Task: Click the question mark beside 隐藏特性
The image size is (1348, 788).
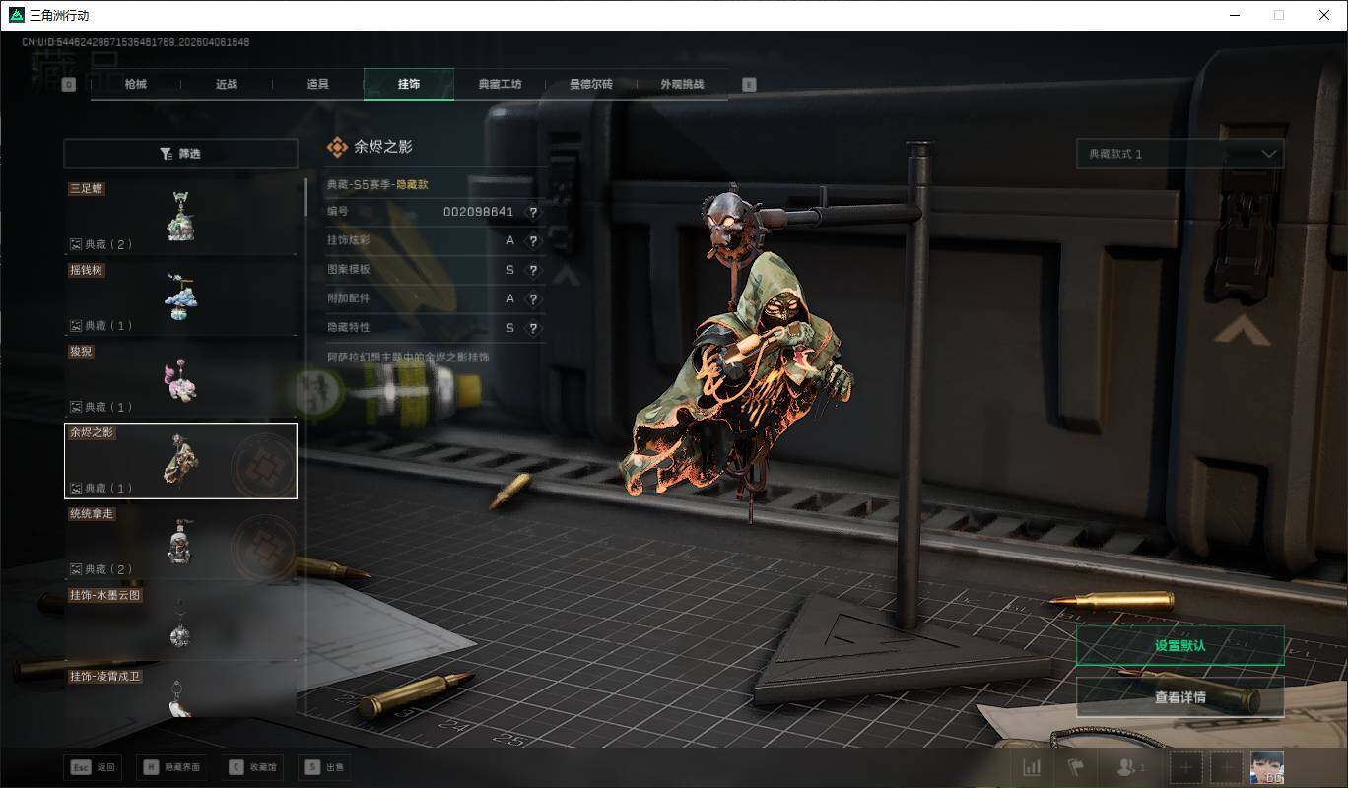Action: click(533, 328)
